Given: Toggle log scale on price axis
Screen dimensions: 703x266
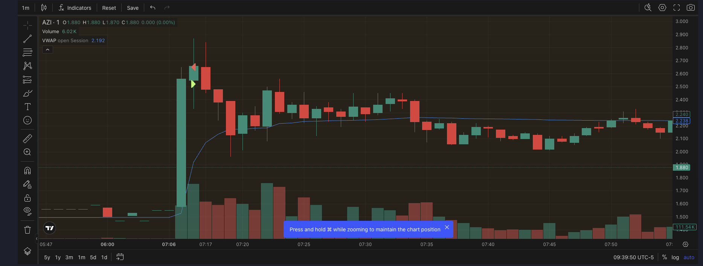Looking at the screenshot, I should click(675, 257).
